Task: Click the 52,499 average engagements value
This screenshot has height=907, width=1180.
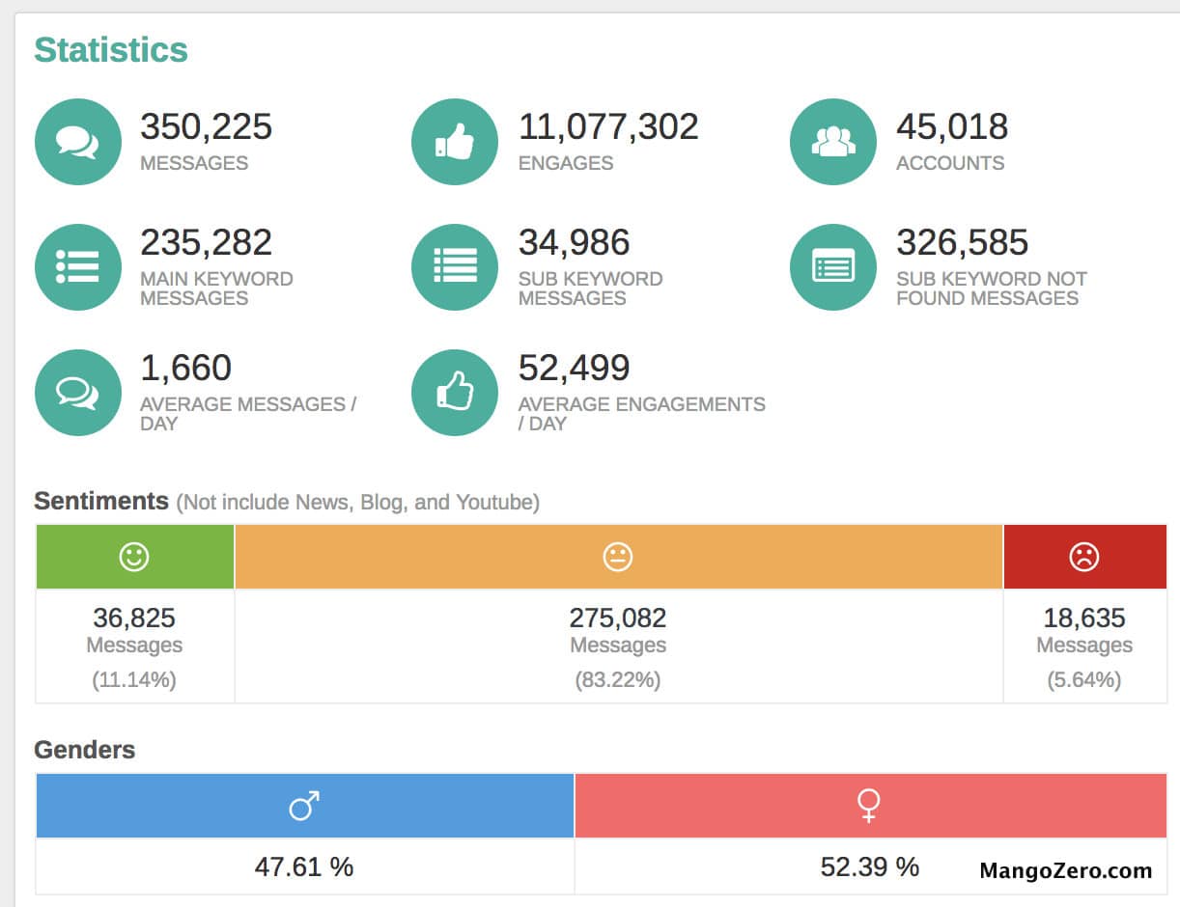Action: tap(575, 368)
